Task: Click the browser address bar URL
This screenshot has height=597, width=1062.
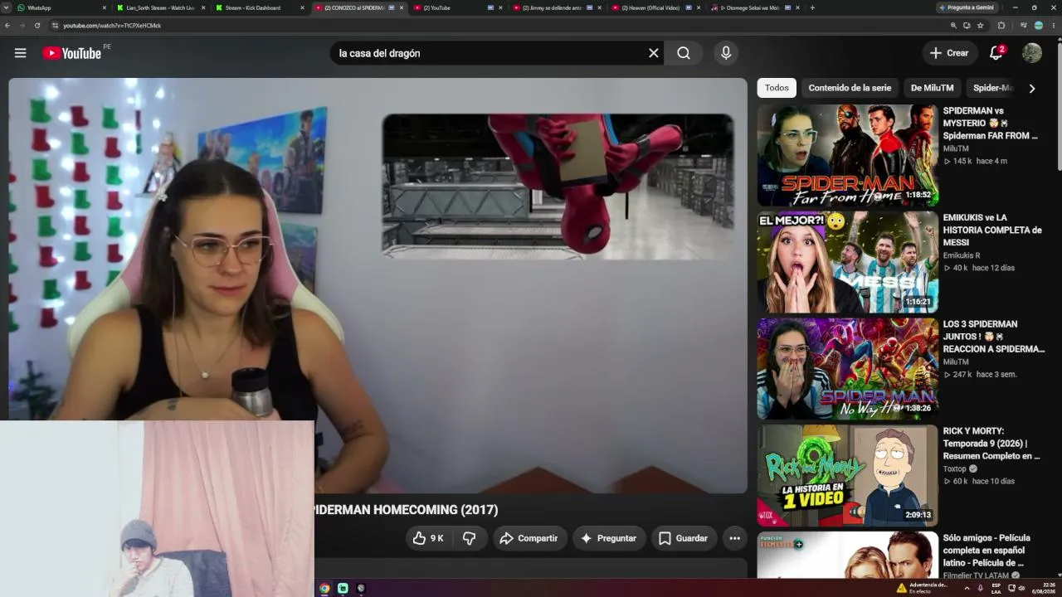Action: point(112,26)
